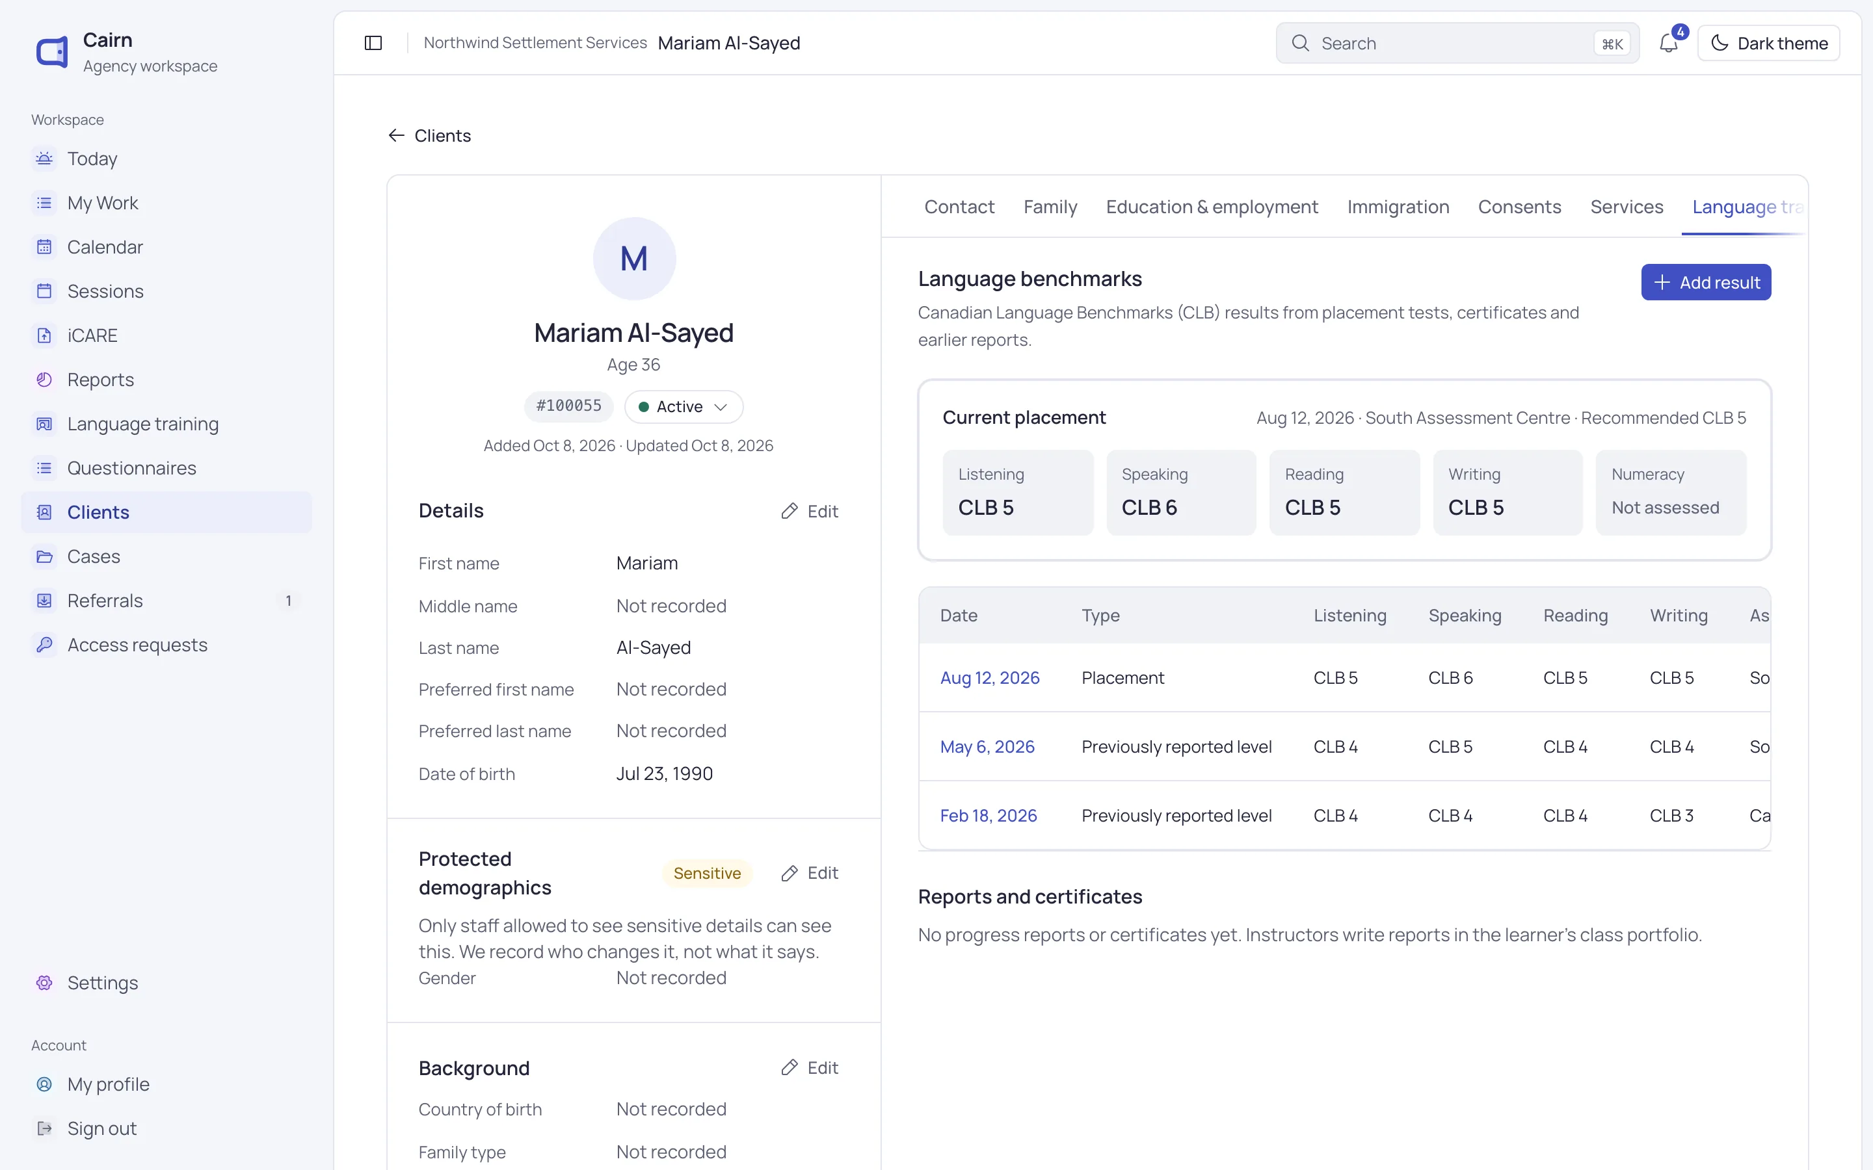Click the Add result button
The height and width of the screenshot is (1170, 1873).
(x=1706, y=283)
